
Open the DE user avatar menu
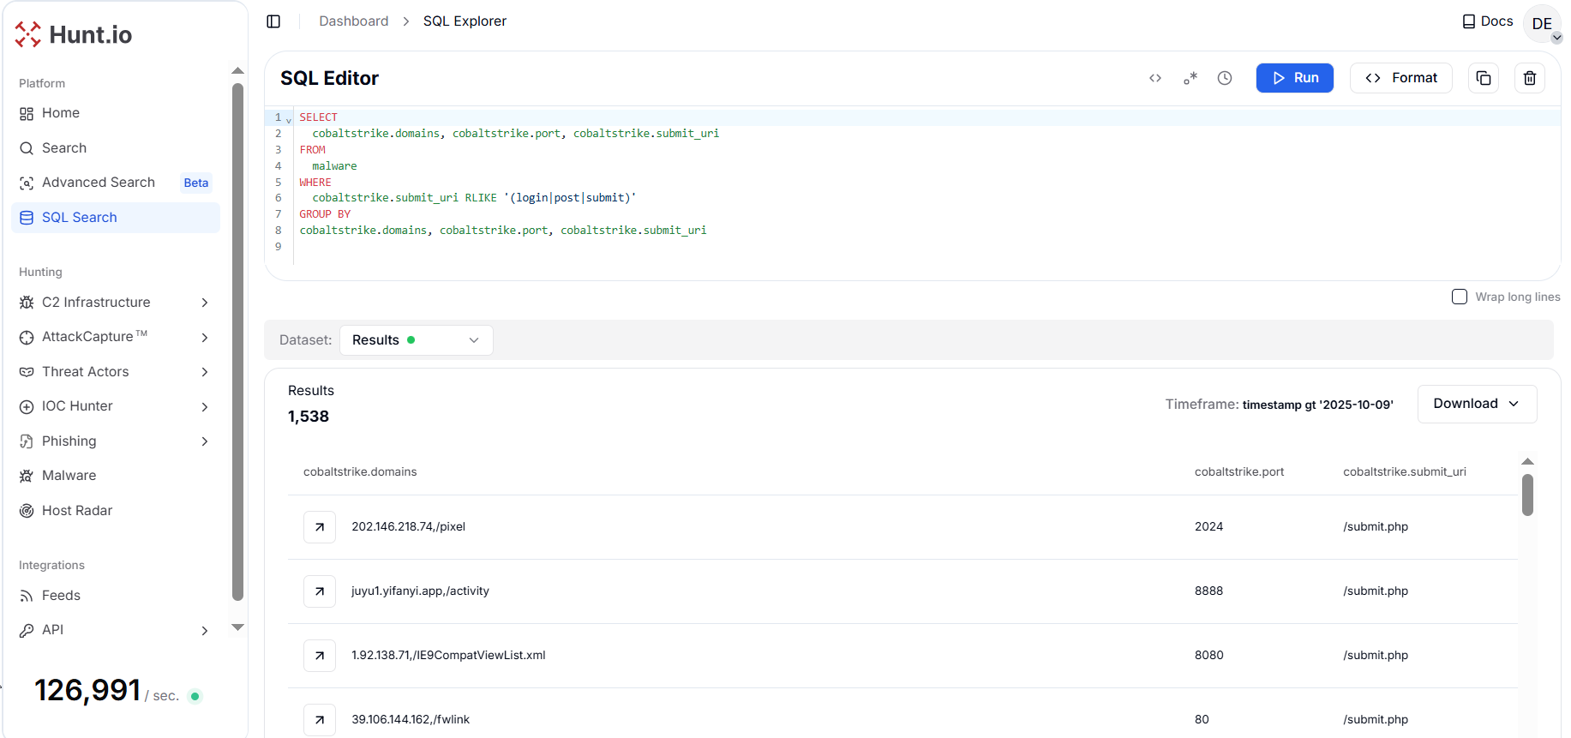pyautogui.click(x=1542, y=24)
